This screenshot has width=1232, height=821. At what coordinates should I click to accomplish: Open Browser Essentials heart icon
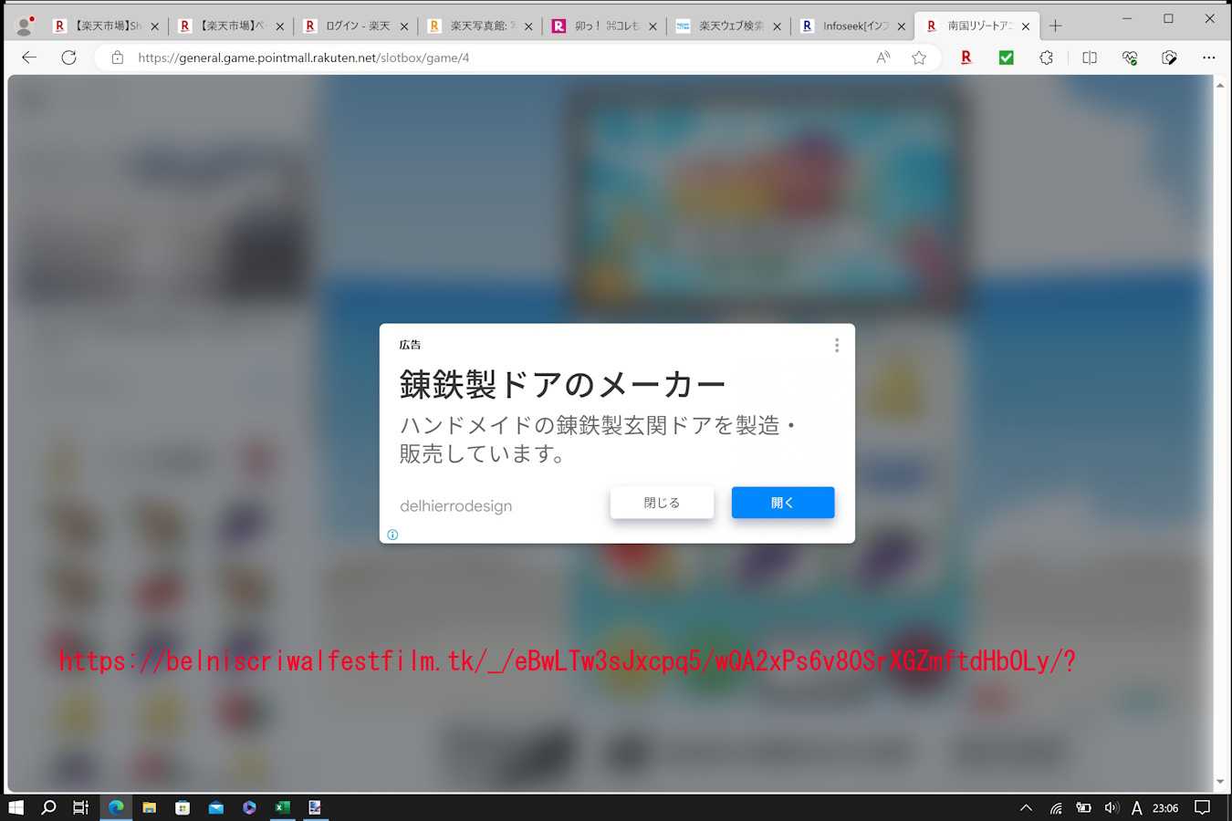(1130, 57)
